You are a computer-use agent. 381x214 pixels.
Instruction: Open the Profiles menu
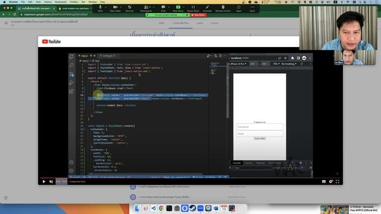pyautogui.click(x=74, y=2)
